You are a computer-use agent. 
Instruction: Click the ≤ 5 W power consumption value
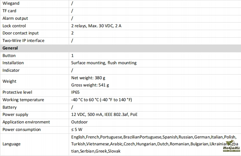tap(76, 130)
